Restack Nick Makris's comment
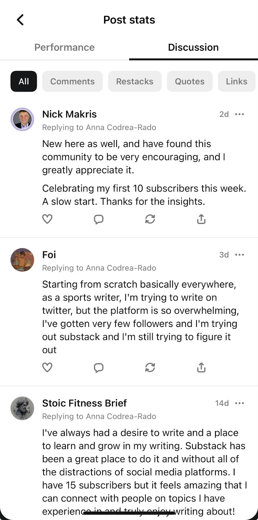This screenshot has height=520, width=258. tap(150, 219)
